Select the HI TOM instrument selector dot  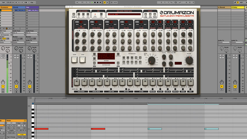click(141, 89)
